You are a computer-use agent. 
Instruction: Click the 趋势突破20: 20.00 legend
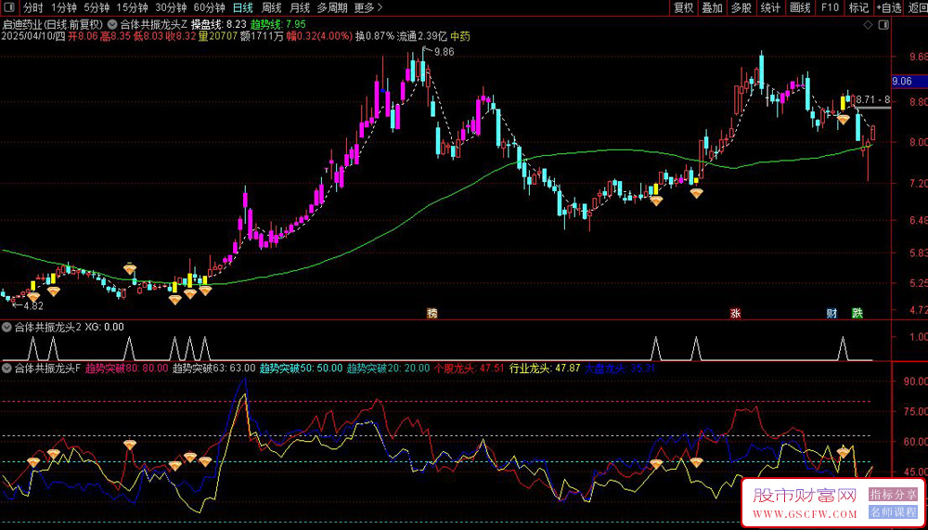coord(388,368)
